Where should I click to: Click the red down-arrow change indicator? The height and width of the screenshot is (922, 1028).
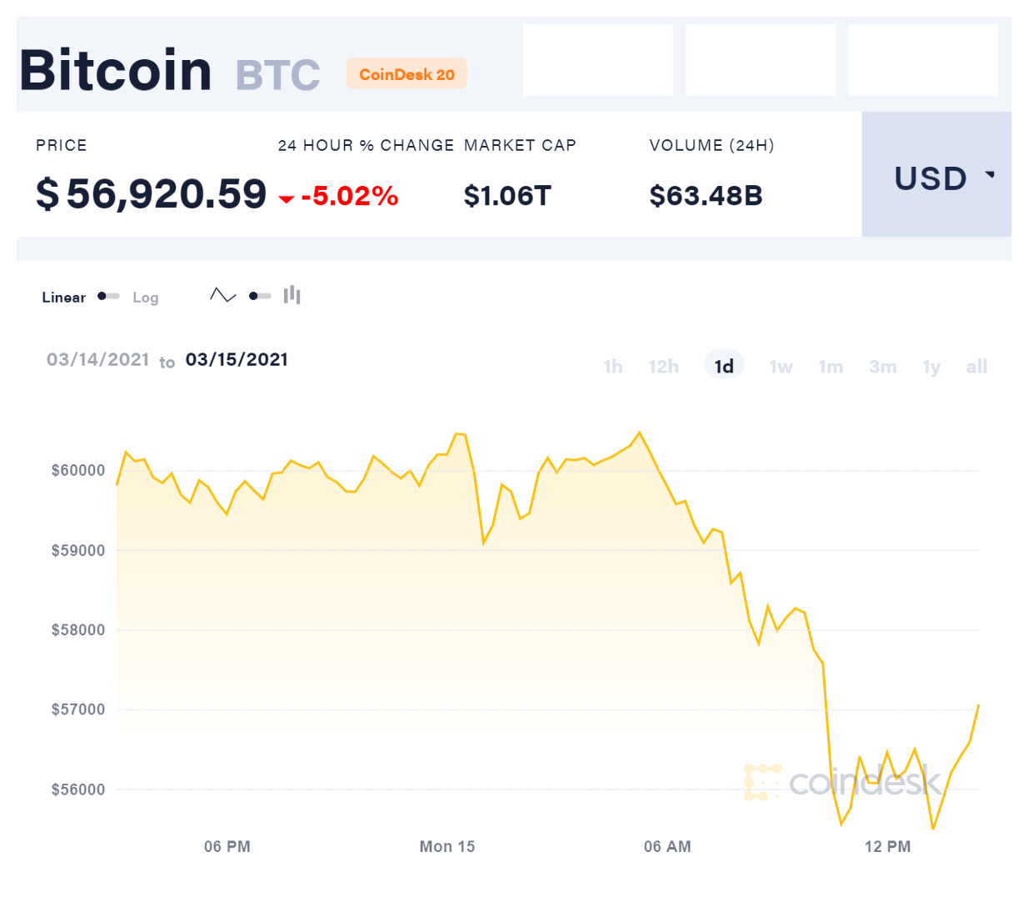286,198
